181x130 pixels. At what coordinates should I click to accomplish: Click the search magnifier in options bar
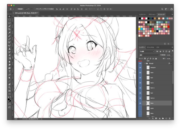point(162,9)
